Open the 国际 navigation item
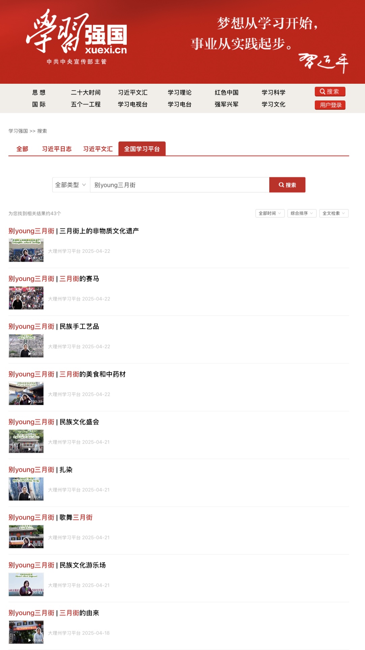 point(39,104)
